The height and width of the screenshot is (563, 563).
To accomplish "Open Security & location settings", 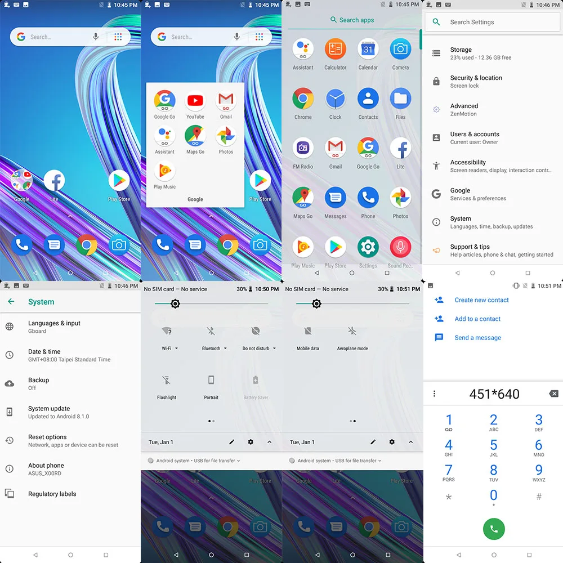I will tap(493, 82).
